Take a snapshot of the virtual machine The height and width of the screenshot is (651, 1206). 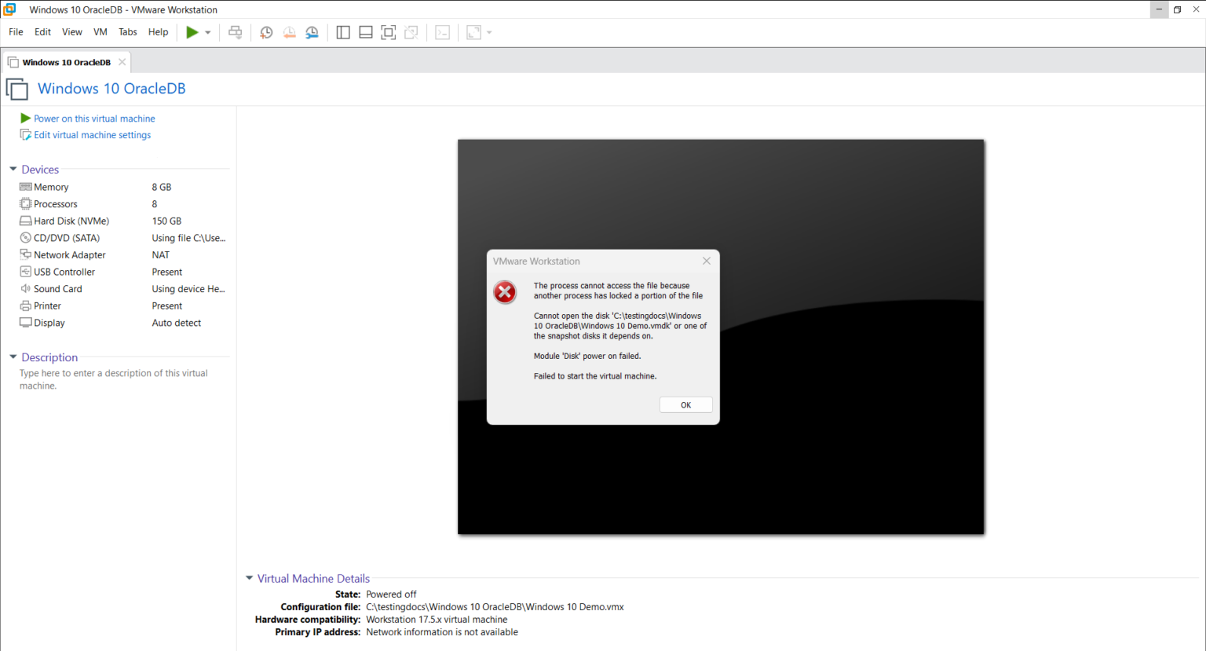click(266, 32)
